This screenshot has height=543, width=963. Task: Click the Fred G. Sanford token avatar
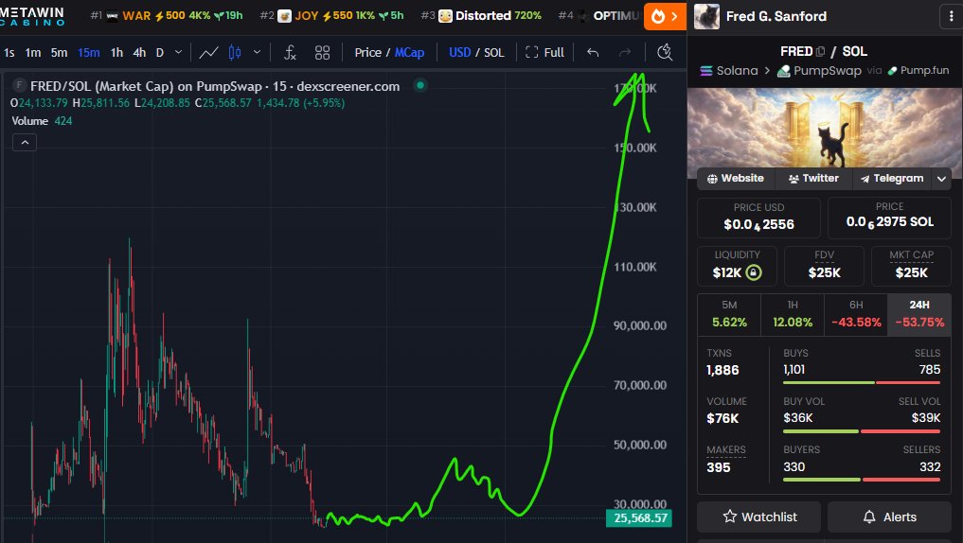[x=706, y=17]
